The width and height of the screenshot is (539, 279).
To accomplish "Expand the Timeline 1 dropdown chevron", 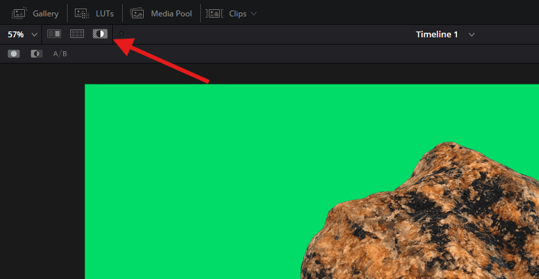I will (x=471, y=35).
